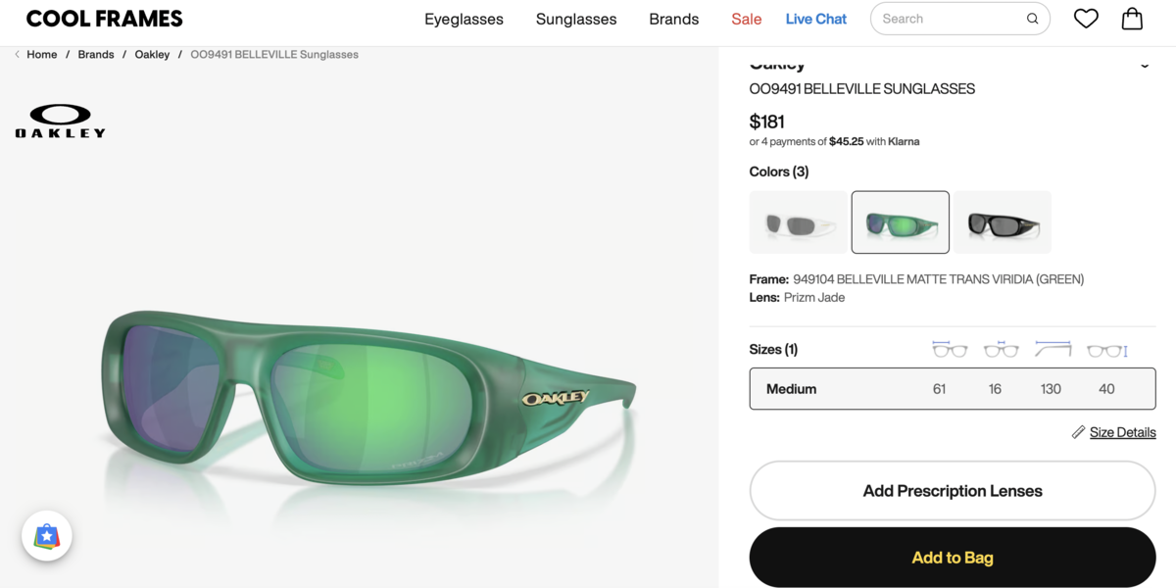Open the shopping bag icon
Screen dimensions: 1176x588
point(1132,19)
